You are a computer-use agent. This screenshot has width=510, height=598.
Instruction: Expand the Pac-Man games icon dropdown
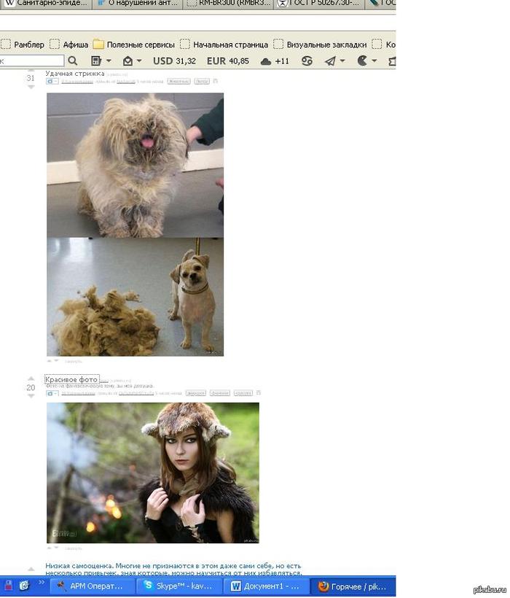coord(374,61)
